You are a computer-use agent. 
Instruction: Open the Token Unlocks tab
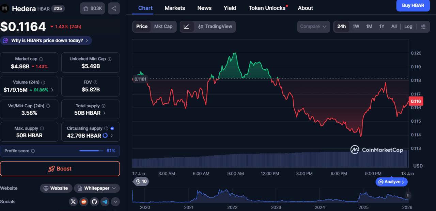pyautogui.click(x=267, y=8)
